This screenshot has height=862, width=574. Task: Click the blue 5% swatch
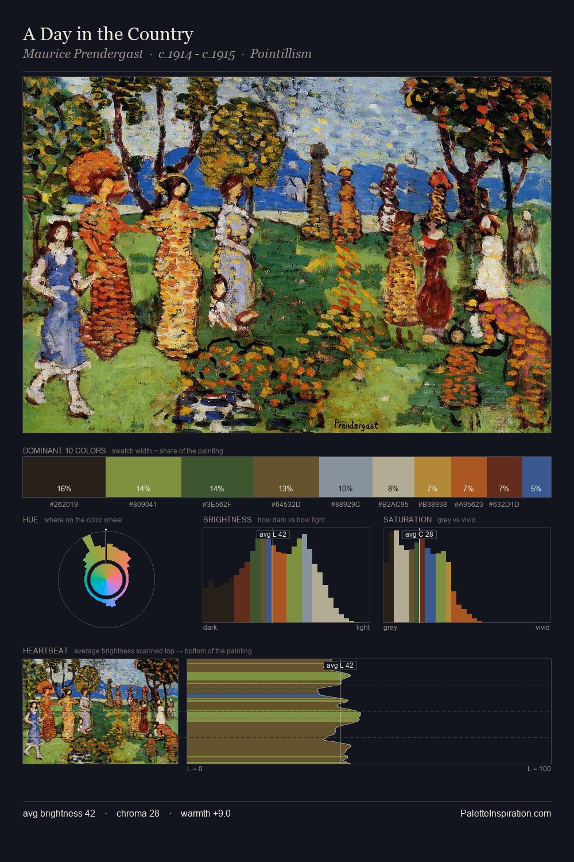537,477
